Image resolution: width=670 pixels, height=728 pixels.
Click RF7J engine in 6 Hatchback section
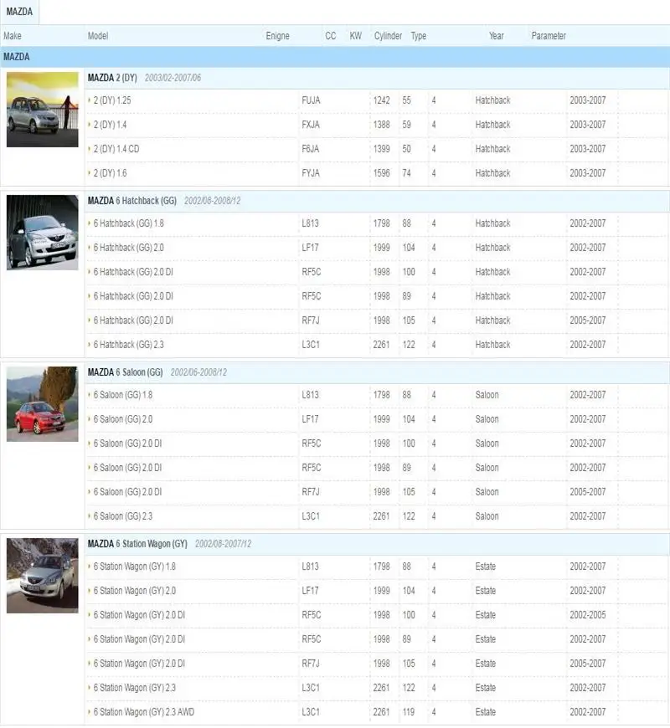[311, 320]
